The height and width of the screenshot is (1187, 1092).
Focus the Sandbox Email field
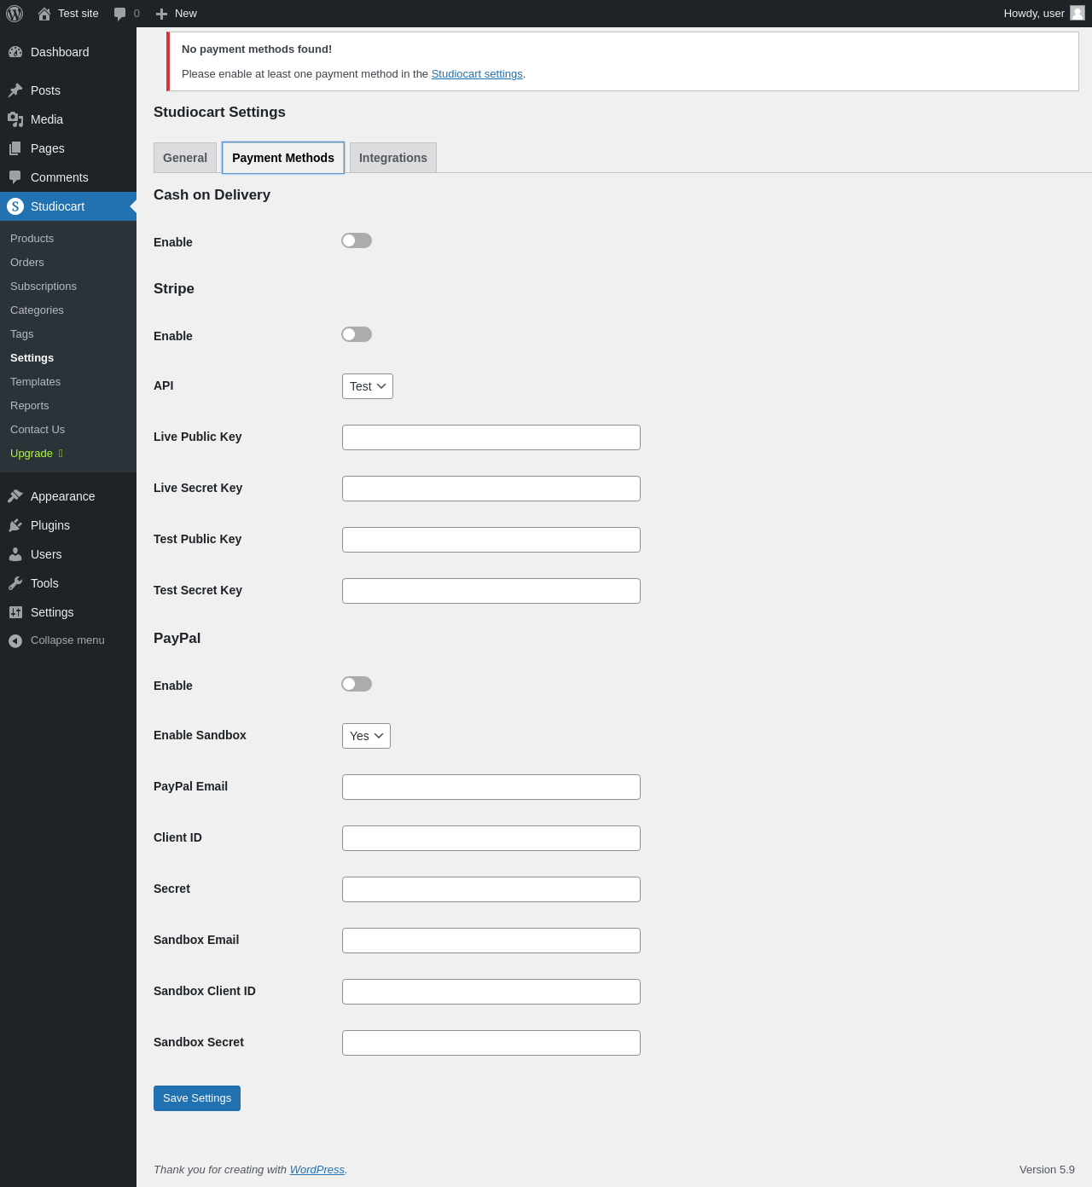491,941
